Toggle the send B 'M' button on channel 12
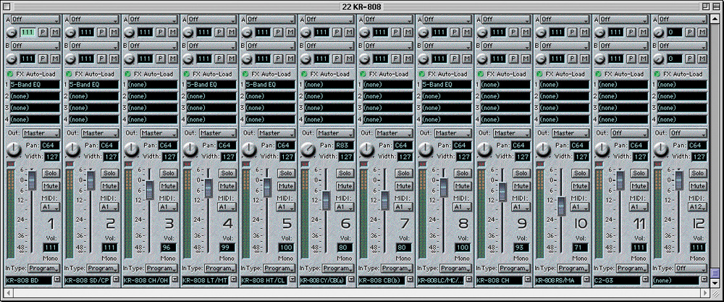Screen dimensions: 724x302 click(x=702, y=59)
